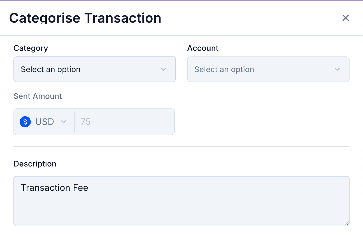The image size is (363, 238).
Task: Click the Account field label
Action: pyautogui.click(x=203, y=48)
